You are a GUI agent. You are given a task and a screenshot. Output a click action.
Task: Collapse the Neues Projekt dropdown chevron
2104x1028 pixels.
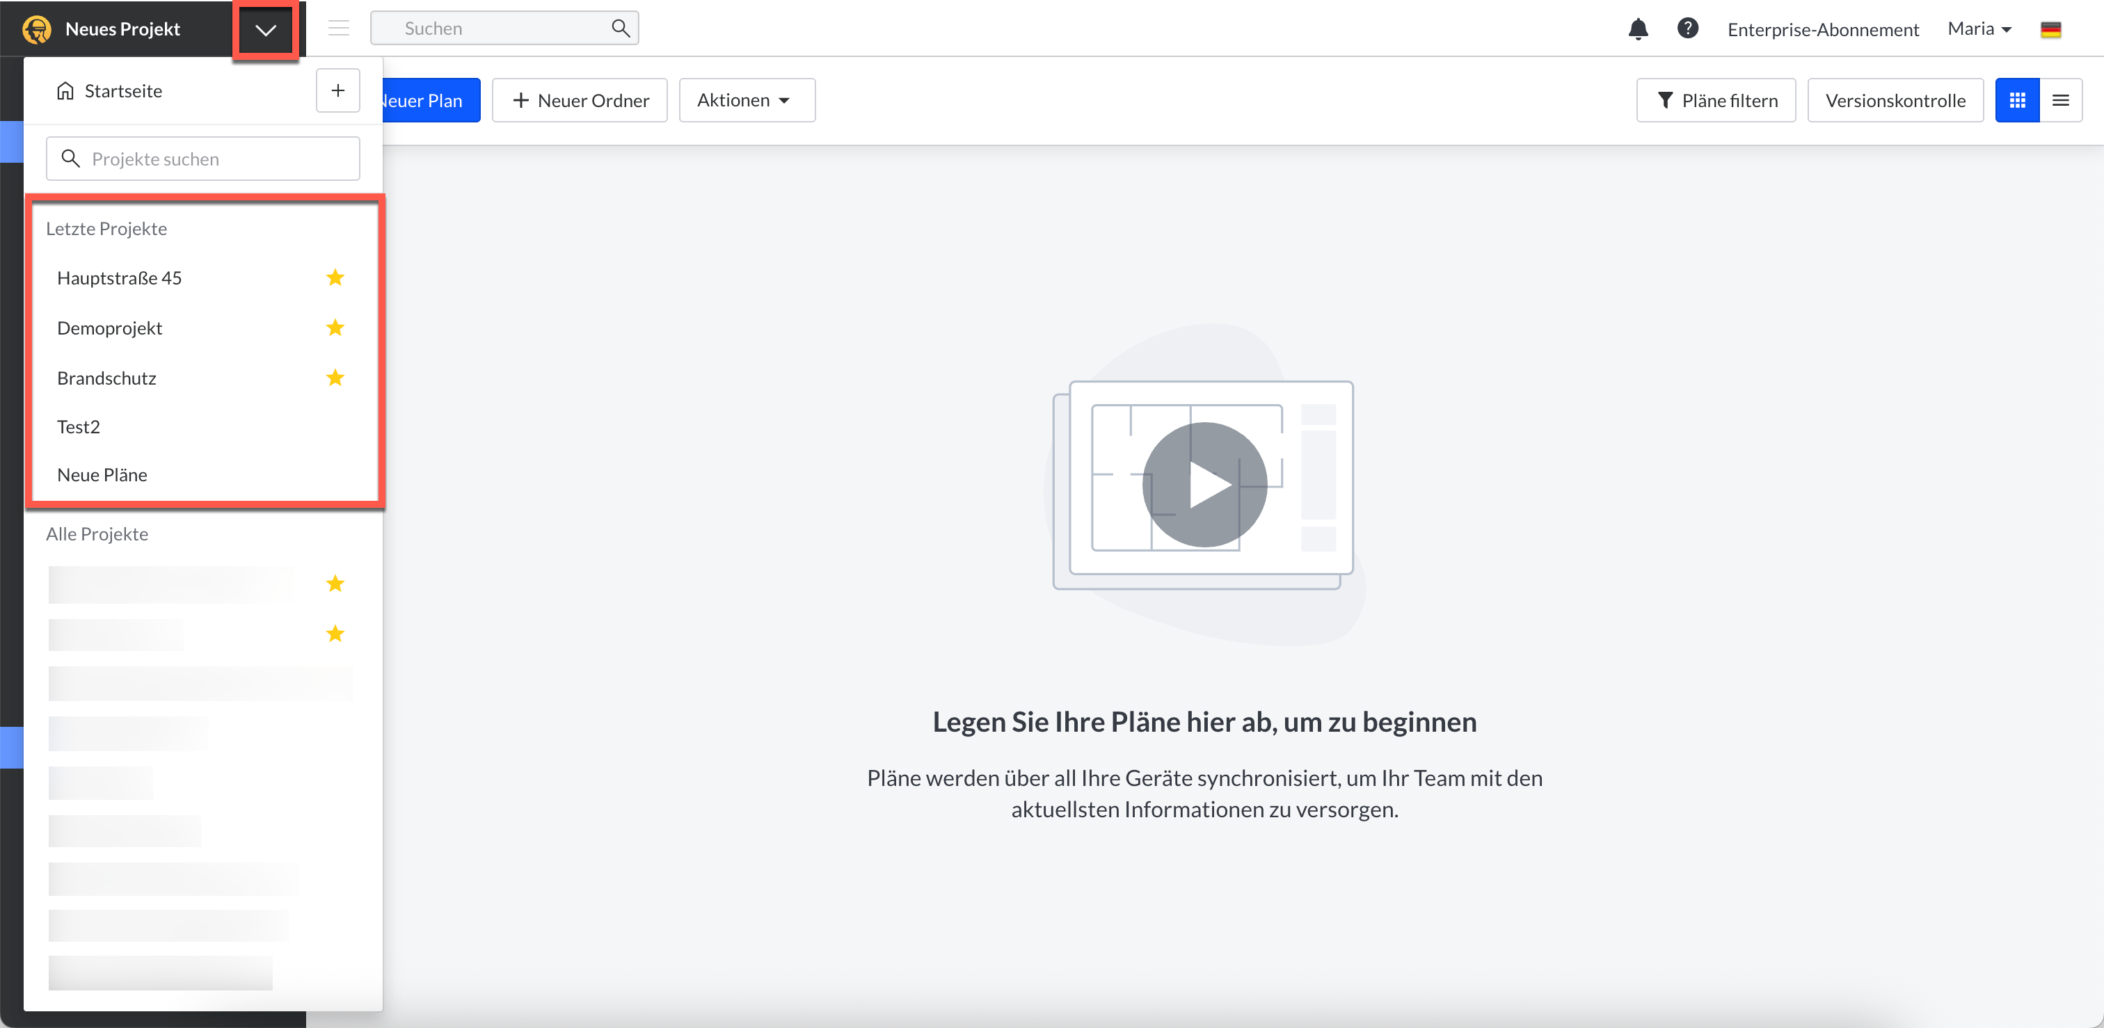(266, 30)
